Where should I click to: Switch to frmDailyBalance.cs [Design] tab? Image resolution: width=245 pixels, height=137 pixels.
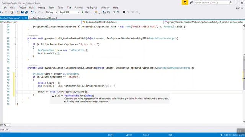point(43,18)
